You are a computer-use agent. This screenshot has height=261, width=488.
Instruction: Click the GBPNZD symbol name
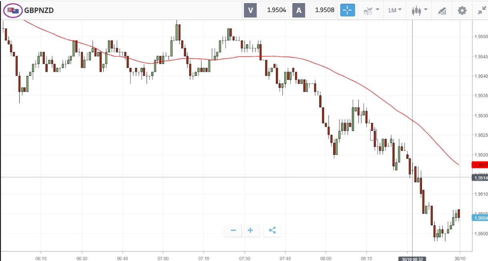(39, 10)
